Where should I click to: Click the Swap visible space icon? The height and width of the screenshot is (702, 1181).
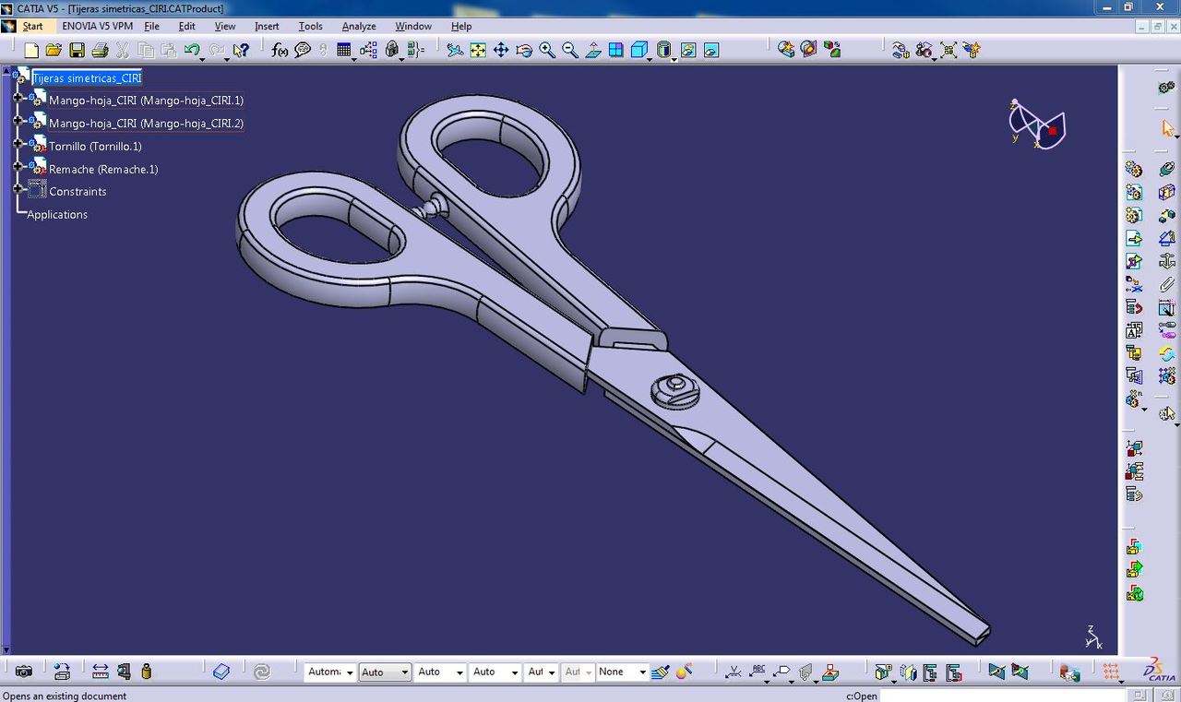pyautogui.click(x=711, y=50)
